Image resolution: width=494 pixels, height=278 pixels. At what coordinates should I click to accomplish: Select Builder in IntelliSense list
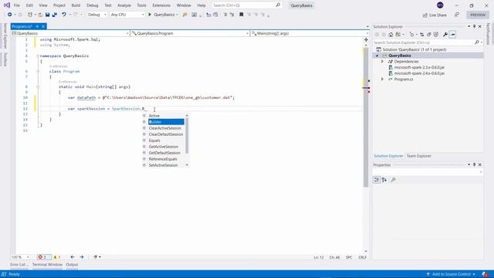(x=166, y=122)
